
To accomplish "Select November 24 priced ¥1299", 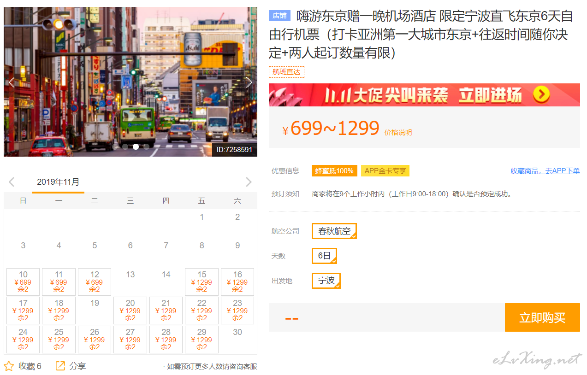I will point(23,340).
